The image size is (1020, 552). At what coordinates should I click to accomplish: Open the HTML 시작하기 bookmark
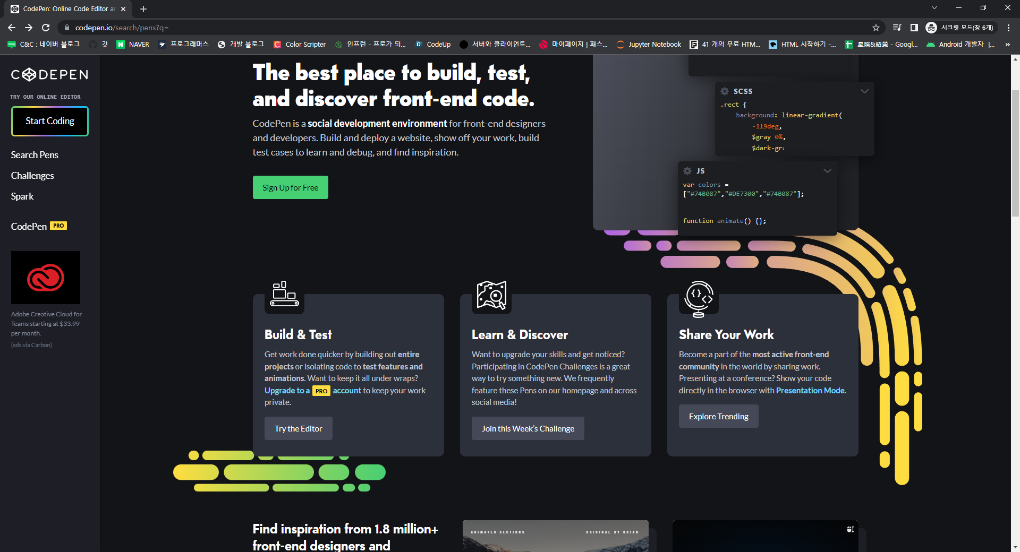pyautogui.click(x=803, y=45)
